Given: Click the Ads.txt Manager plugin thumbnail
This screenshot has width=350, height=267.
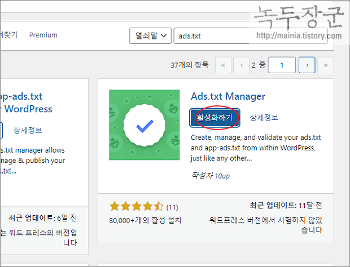Looking at the screenshot, I should pos(144,124).
